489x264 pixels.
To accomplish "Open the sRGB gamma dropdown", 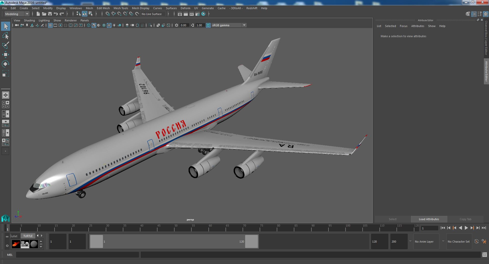I will tap(229, 25).
